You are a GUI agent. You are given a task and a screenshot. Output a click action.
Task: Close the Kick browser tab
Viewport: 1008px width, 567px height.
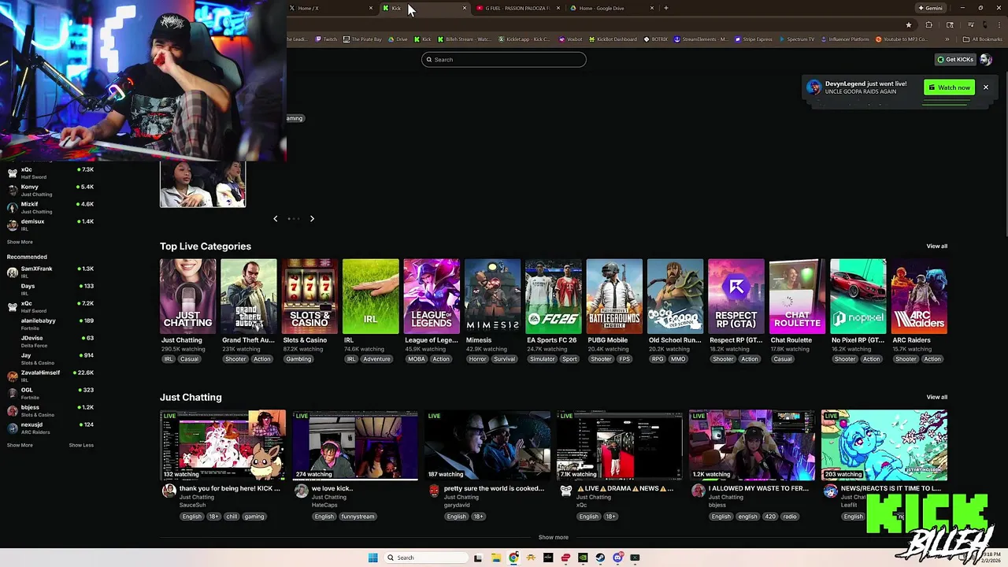click(x=464, y=8)
